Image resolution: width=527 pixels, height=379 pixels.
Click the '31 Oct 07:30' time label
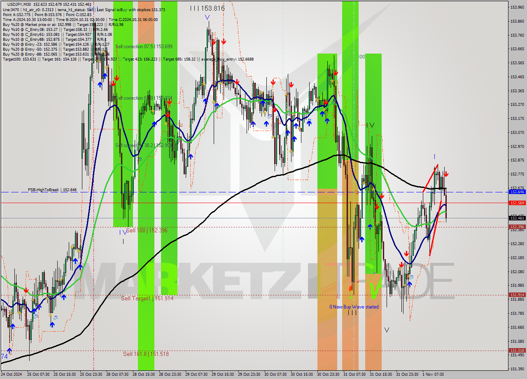(x=354, y=374)
